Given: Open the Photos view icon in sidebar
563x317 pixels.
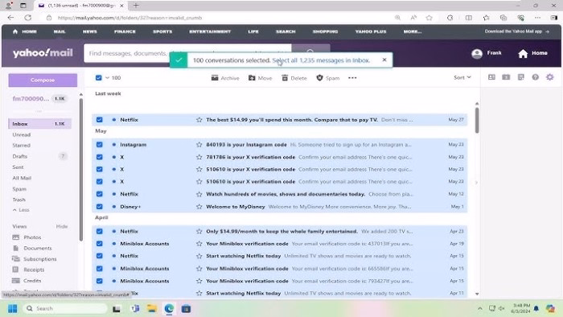Looking at the screenshot, I should pos(15,237).
